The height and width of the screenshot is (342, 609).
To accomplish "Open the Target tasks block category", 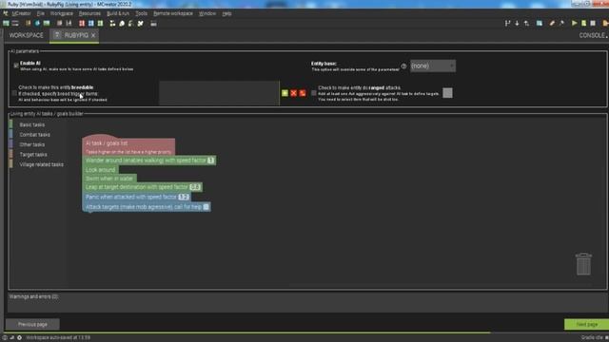I will tap(33, 155).
